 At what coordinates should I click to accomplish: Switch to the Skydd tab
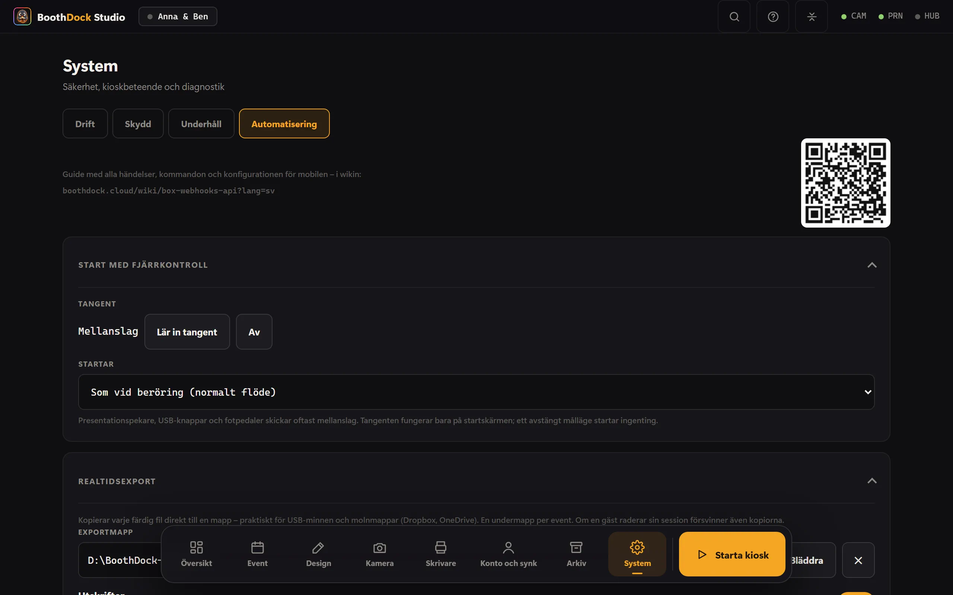click(138, 123)
